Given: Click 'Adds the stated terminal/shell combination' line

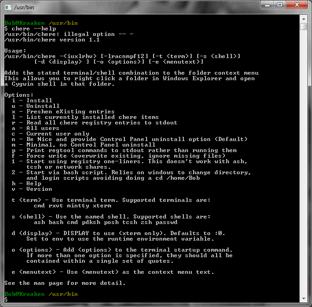Looking at the screenshot, I should coord(131,73).
